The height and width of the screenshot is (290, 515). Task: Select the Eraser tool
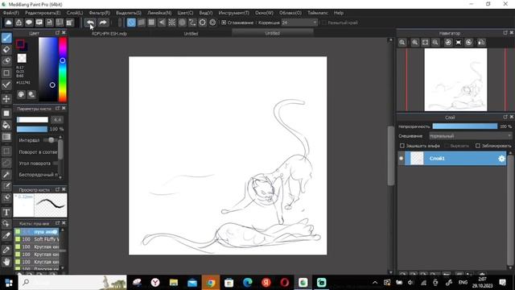pos(6,50)
